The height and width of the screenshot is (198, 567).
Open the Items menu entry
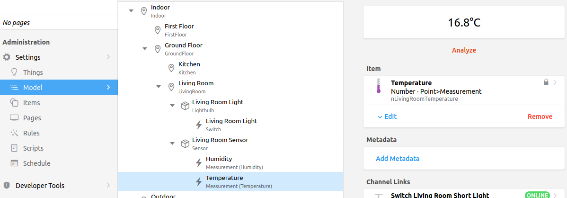[x=31, y=103]
